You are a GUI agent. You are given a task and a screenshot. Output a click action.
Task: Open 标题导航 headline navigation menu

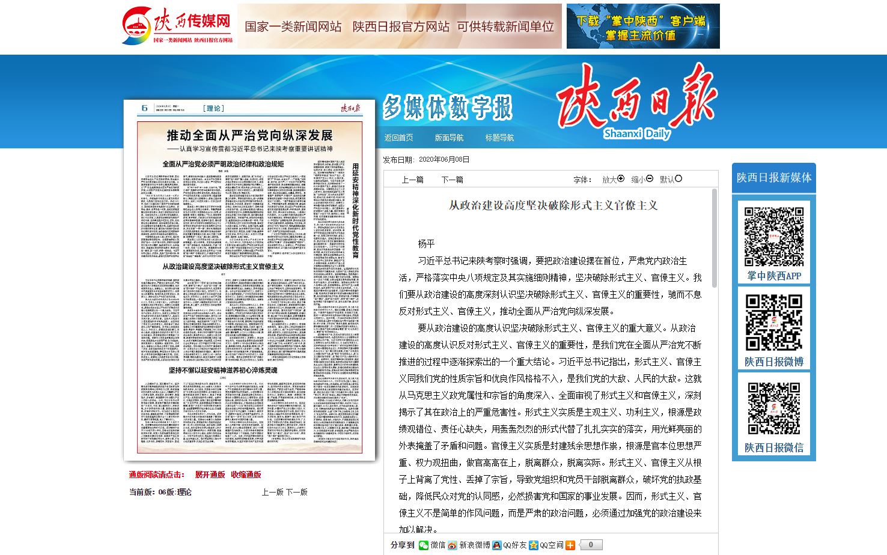point(499,138)
